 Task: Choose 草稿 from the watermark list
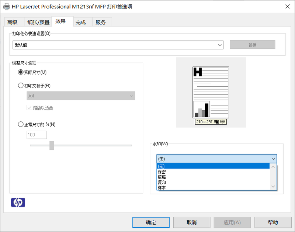pos(162,177)
